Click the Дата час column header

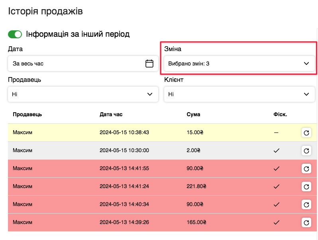click(111, 115)
